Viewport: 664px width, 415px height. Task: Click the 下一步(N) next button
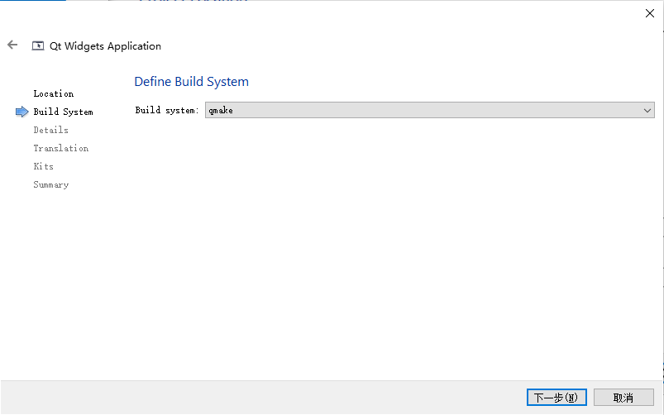tap(557, 397)
